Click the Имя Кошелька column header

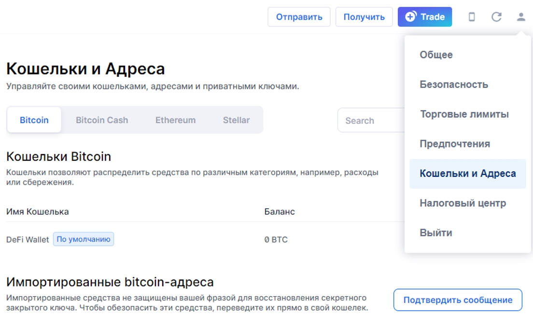tap(37, 212)
